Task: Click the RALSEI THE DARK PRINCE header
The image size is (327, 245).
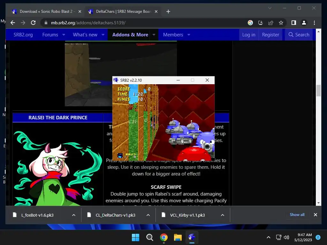Action: (x=58, y=117)
